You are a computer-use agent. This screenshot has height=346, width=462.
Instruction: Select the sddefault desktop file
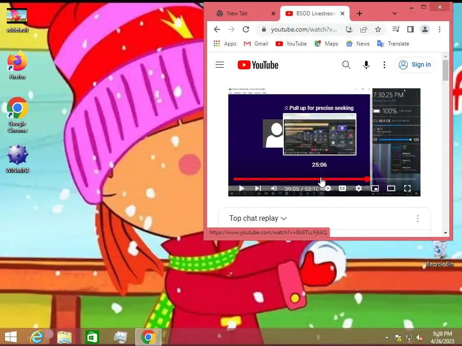17,20
